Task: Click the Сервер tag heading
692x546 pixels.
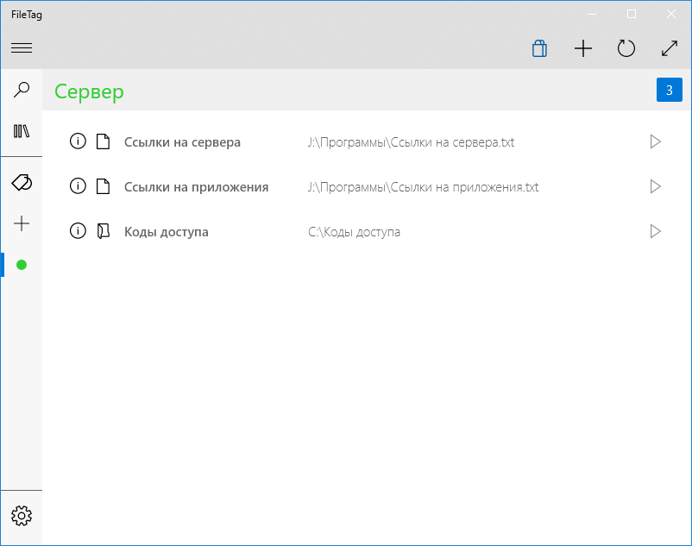Action: point(89,92)
